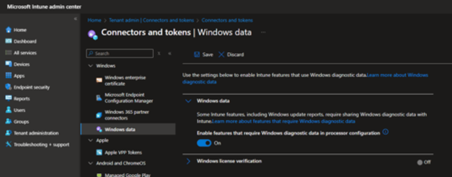The width and height of the screenshot is (452, 177).
Task: Click the Endpoint security shield icon
Action: pyautogui.click(x=8, y=87)
